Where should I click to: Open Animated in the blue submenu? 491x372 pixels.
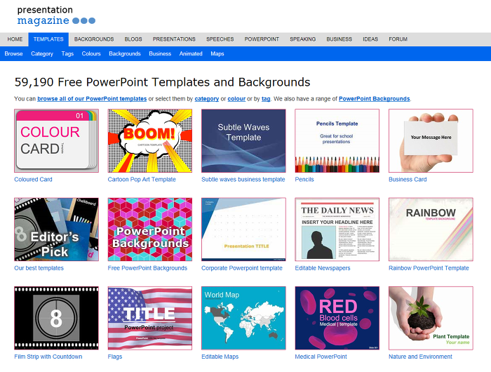191,53
